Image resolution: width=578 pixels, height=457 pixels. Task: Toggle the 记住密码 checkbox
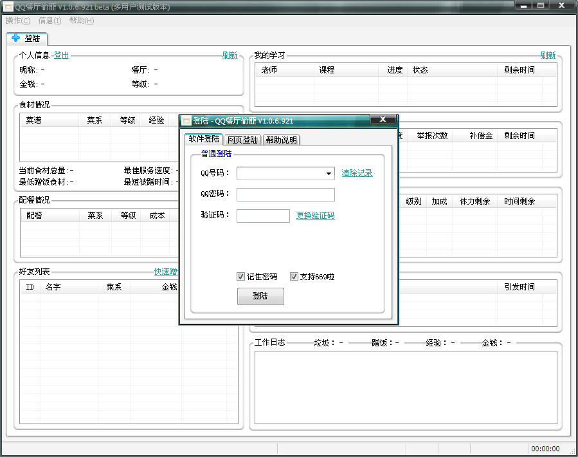(241, 277)
